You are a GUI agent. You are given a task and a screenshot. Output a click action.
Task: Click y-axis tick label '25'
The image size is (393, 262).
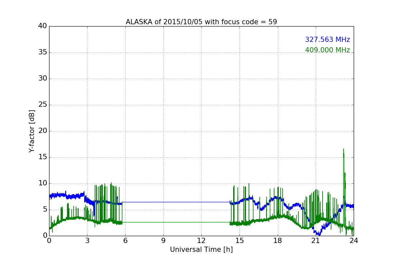coord(43,105)
